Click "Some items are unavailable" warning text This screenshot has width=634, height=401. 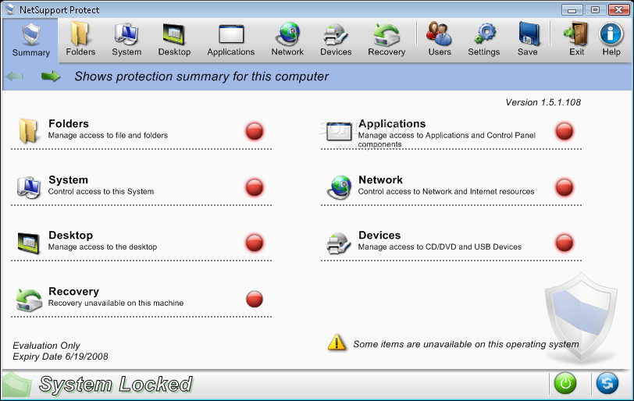pos(466,344)
